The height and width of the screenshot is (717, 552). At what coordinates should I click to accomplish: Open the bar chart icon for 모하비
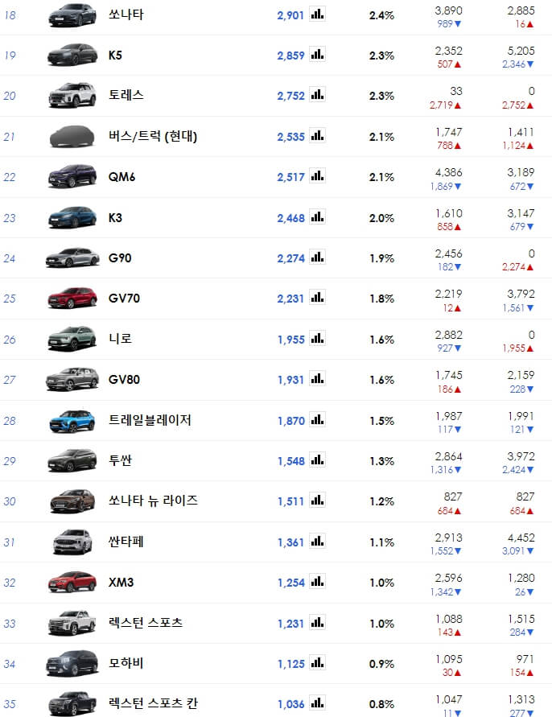tap(317, 663)
